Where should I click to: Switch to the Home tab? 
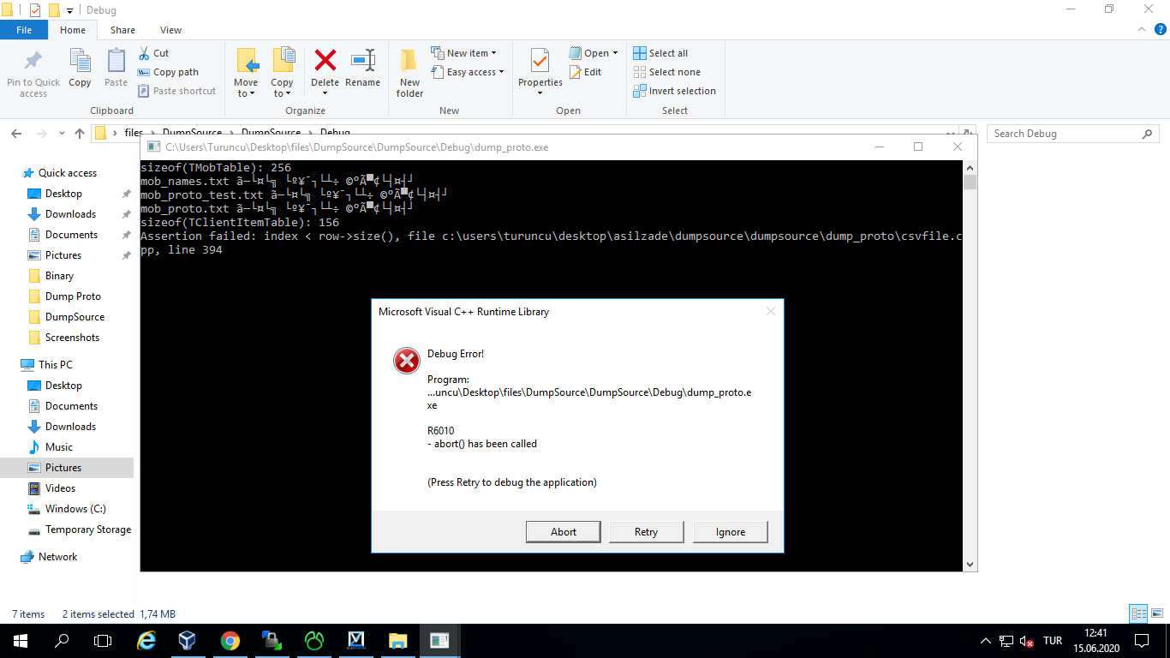(x=73, y=30)
